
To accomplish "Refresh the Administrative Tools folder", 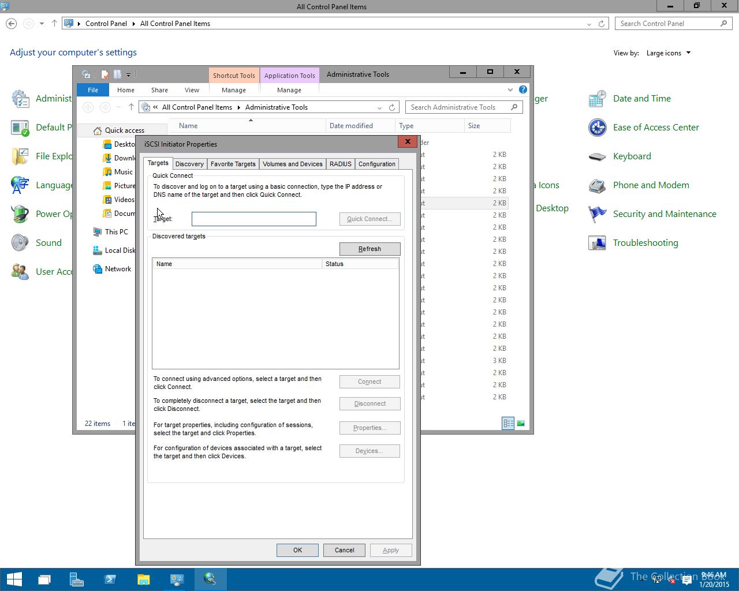I will (392, 107).
